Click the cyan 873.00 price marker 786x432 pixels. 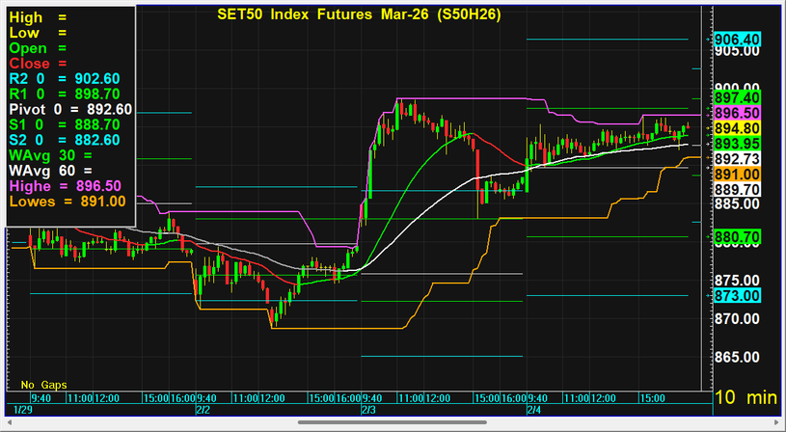(x=736, y=295)
